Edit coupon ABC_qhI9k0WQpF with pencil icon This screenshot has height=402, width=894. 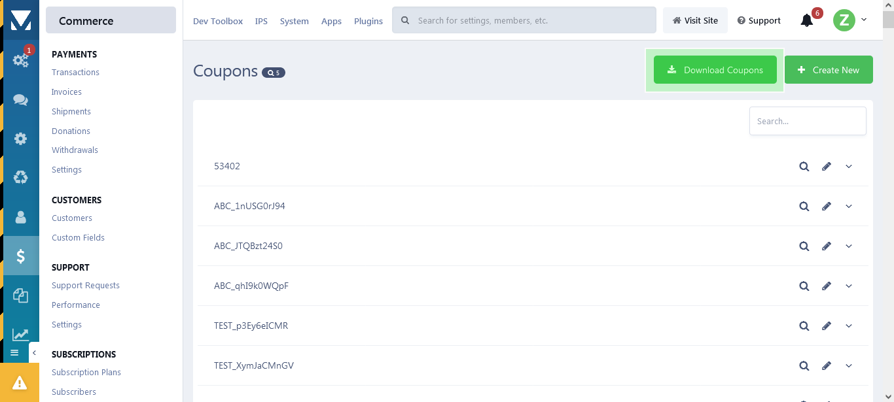coord(827,286)
